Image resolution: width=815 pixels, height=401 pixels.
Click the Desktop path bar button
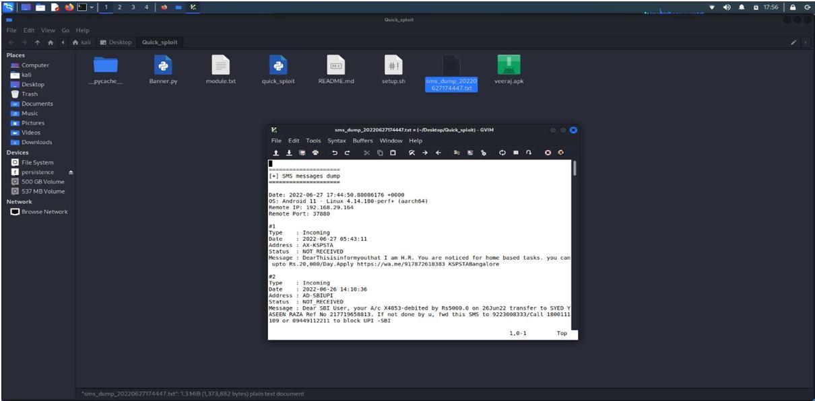click(x=117, y=42)
